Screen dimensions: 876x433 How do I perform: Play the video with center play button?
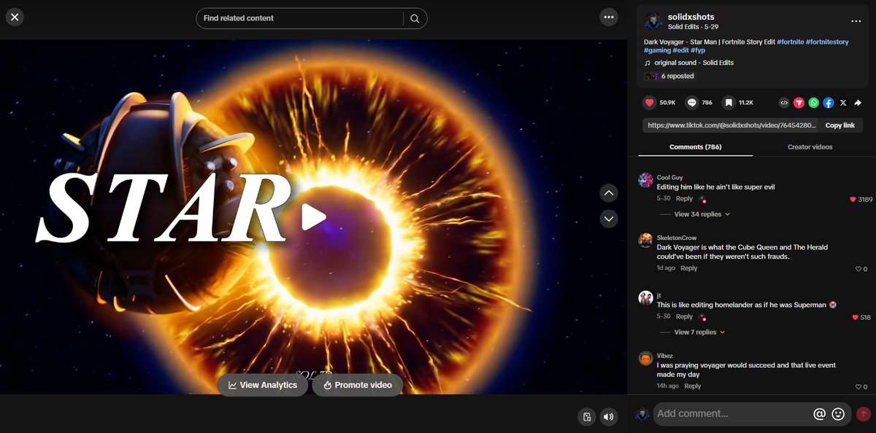click(x=314, y=216)
